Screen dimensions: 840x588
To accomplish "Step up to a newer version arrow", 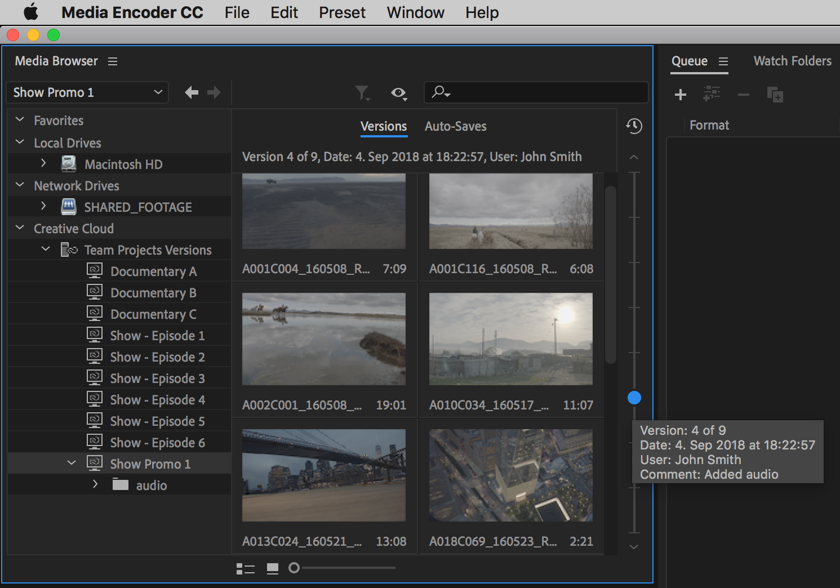I will pyautogui.click(x=634, y=157).
